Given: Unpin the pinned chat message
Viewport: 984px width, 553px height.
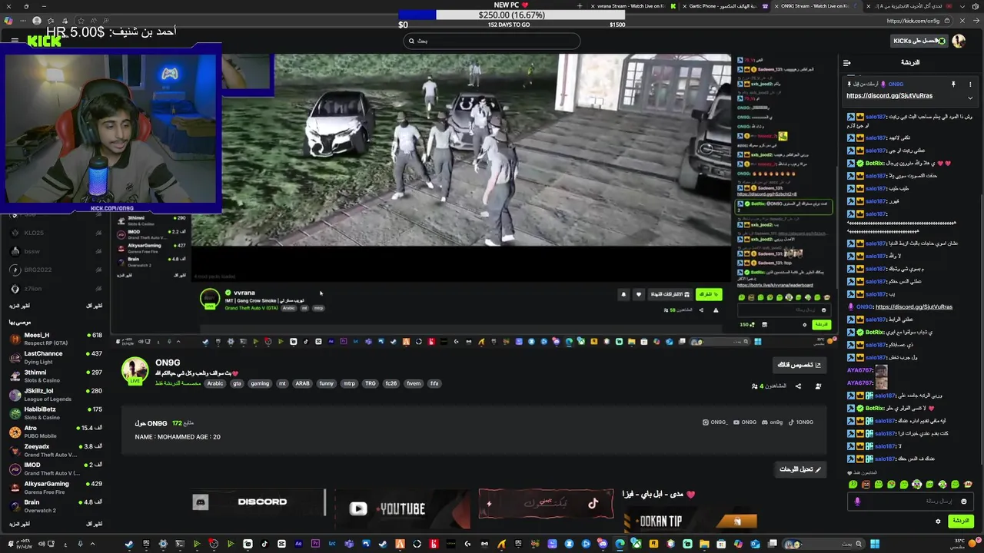Looking at the screenshot, I should click(x=953, y=84).
